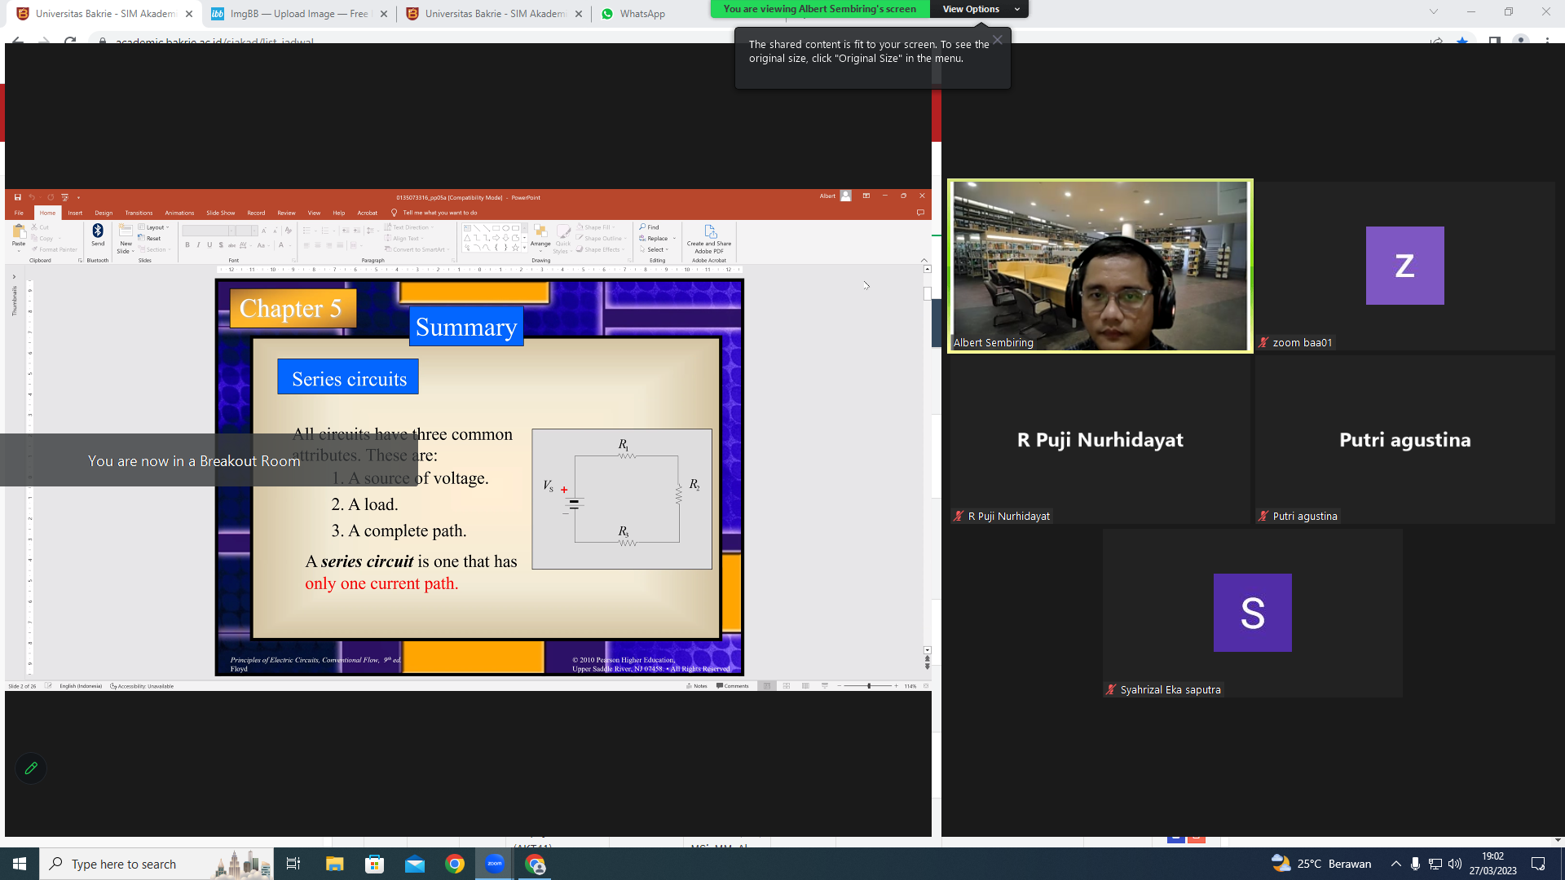This screenshot has height=880, width=1565.
Task: Click the Zoom Out minus button in status bar
Action: pyautogui.click(x=840, y=686)
